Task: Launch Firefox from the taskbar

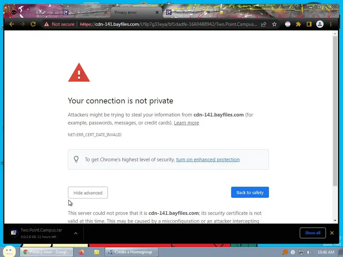Action: 81,252
